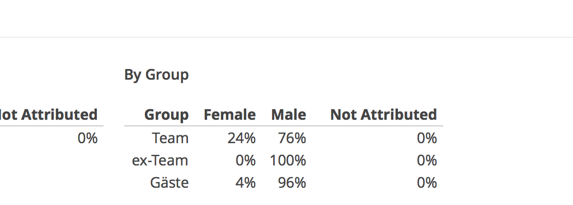Click the Female column header
573x205 pixels.
[229, 115]
